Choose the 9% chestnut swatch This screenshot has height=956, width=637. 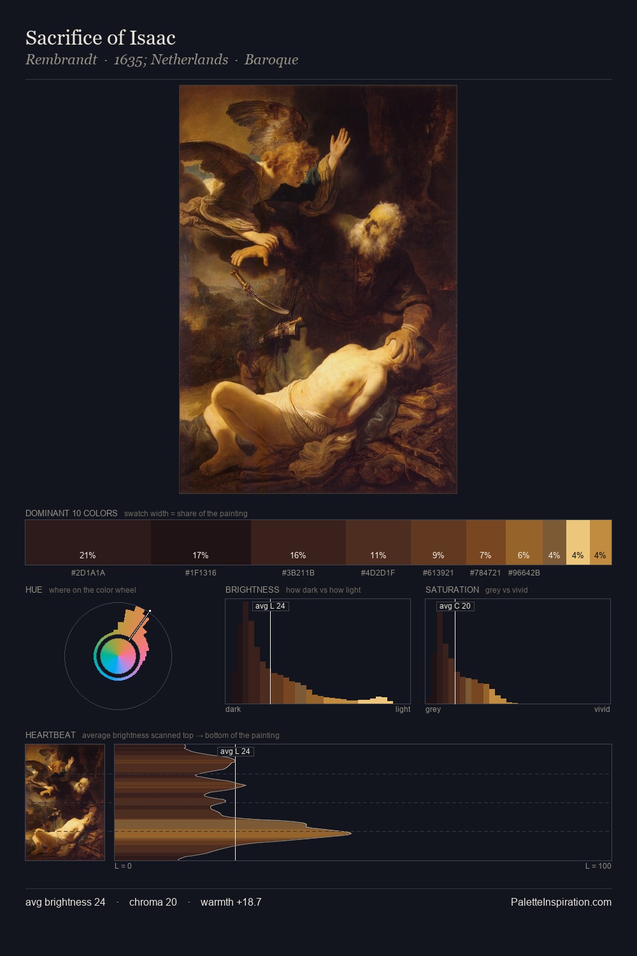click(438, 542)
